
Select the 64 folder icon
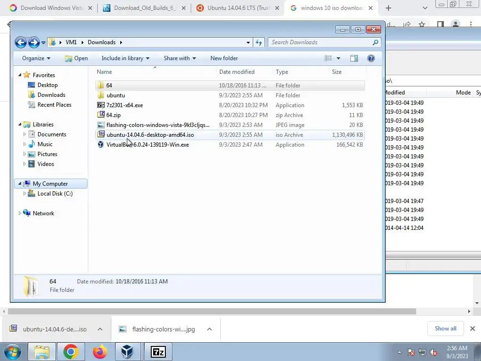click(101, 86)
